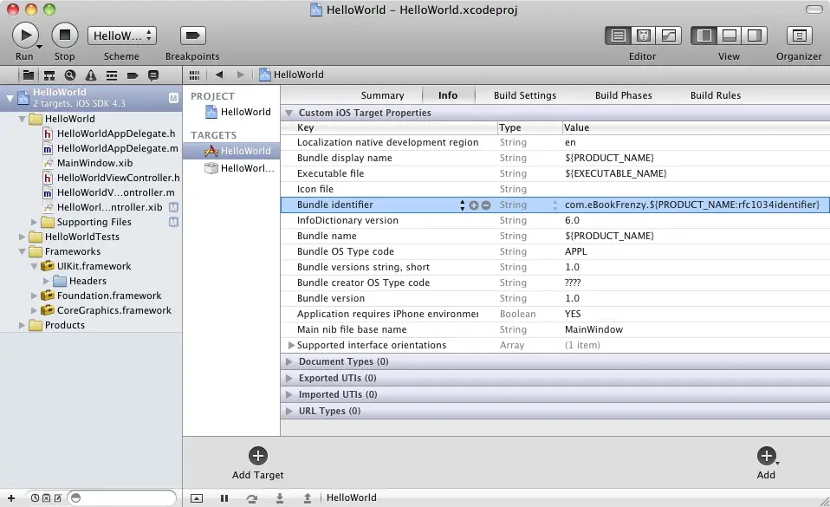Switch to the Assistant editor icon
Image resolution: width=830 pixels, height=507 pixels.
[x=643, y=36]
